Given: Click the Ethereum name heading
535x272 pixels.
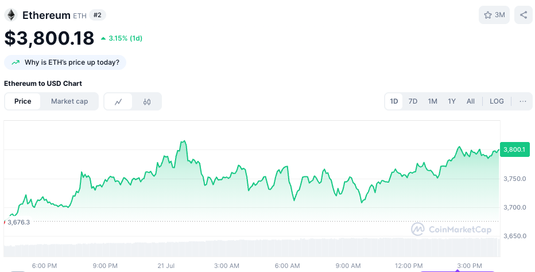Looking at the screenshot, I should point(46,15).
